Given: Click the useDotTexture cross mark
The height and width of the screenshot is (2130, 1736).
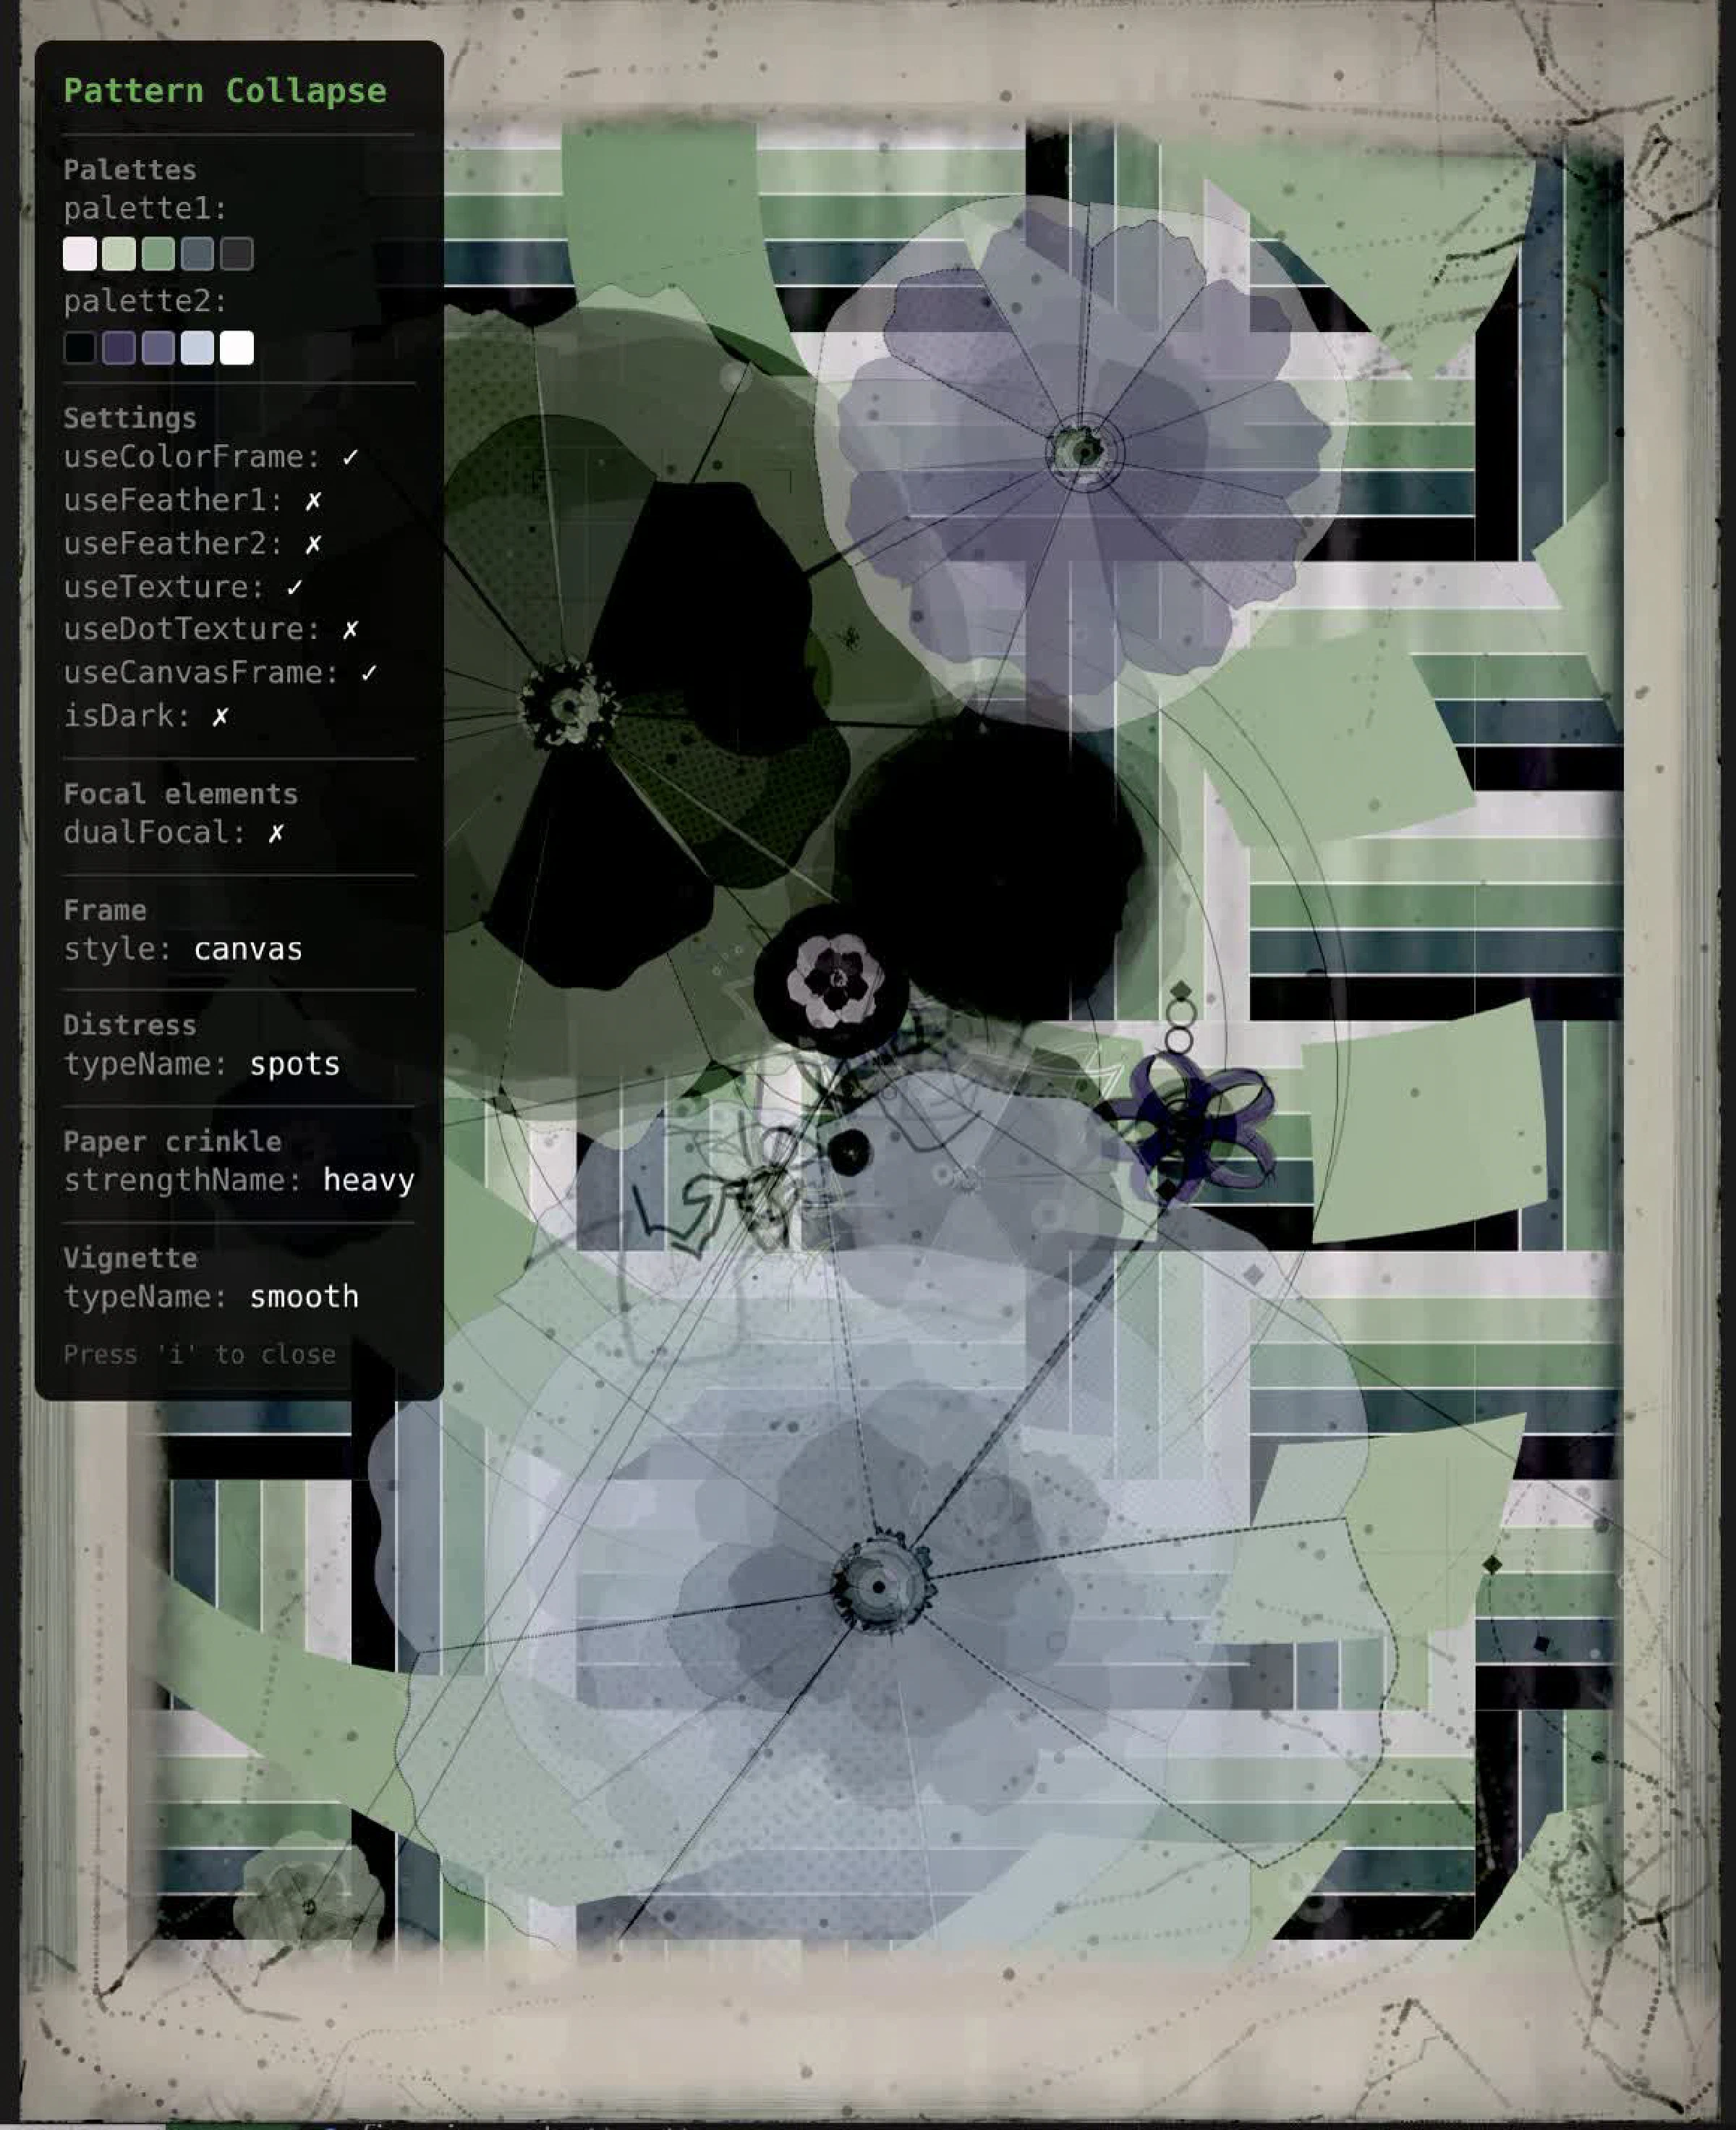Looking at the screenshot, I should coord(350,629).
